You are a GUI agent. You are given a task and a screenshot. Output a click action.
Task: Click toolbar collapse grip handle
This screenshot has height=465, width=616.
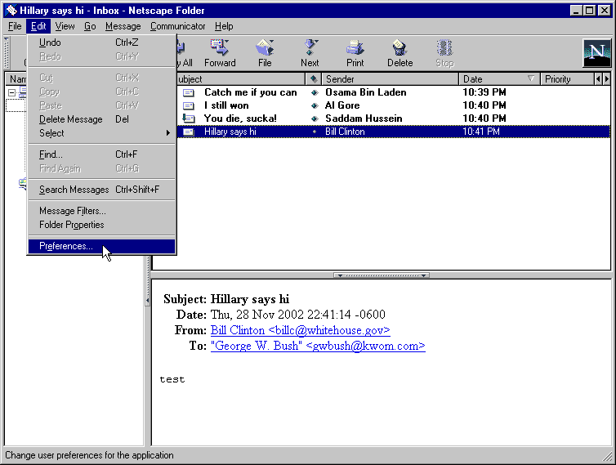click(x=7, y=53)
